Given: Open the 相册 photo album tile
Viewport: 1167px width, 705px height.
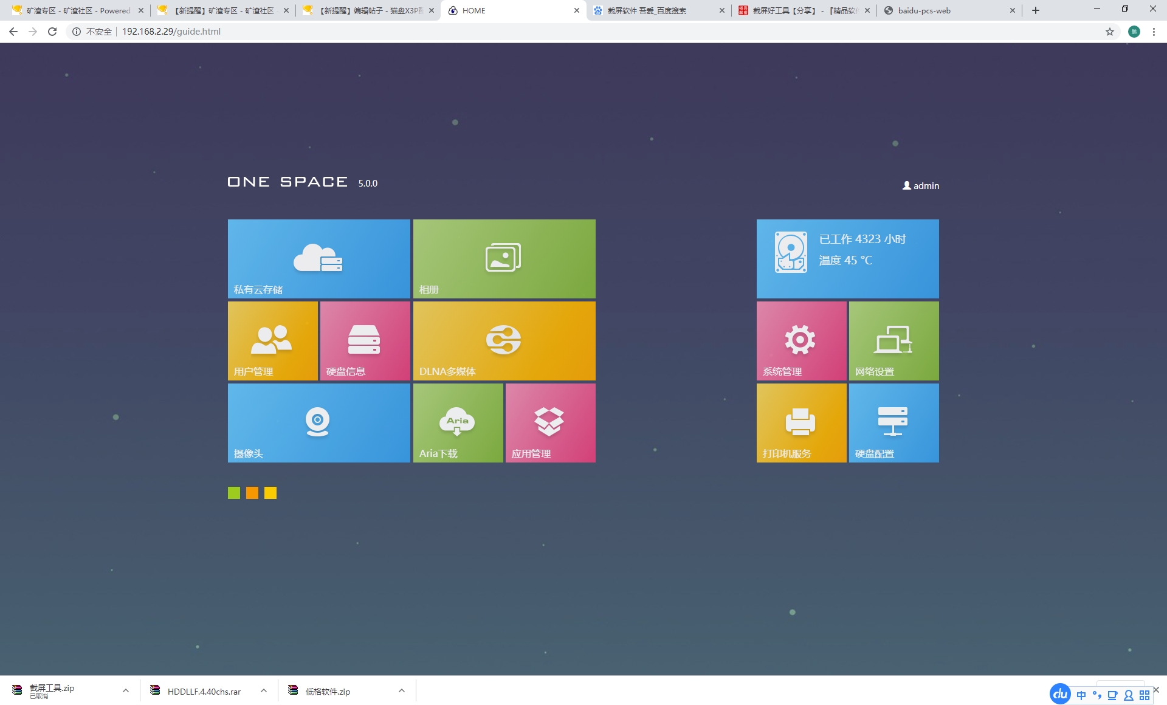Looking at the screenshot, I should 504,258.
